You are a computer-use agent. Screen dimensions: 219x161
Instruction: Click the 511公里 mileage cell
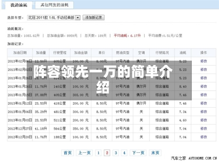tap(60, 120)
